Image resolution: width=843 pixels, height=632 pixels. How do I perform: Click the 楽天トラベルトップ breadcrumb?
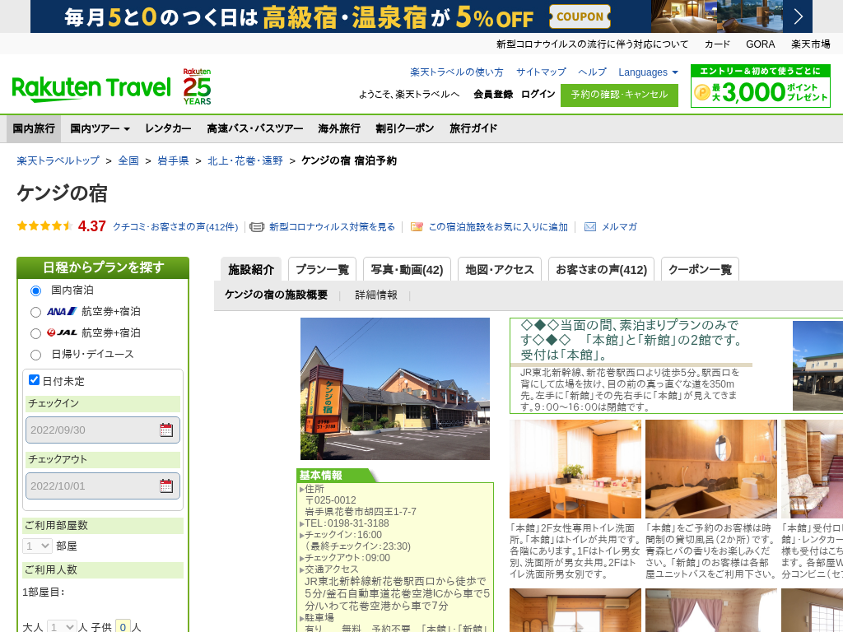click(58, 160)
